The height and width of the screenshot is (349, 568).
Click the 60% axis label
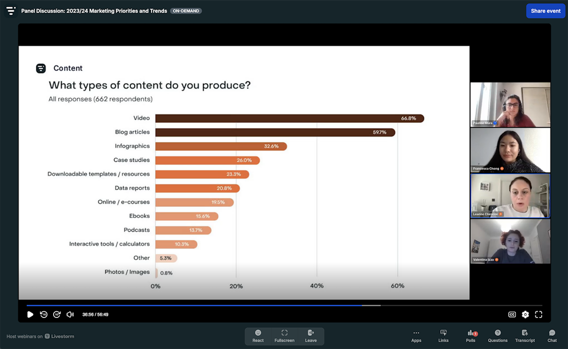click(x=398, y=286)
